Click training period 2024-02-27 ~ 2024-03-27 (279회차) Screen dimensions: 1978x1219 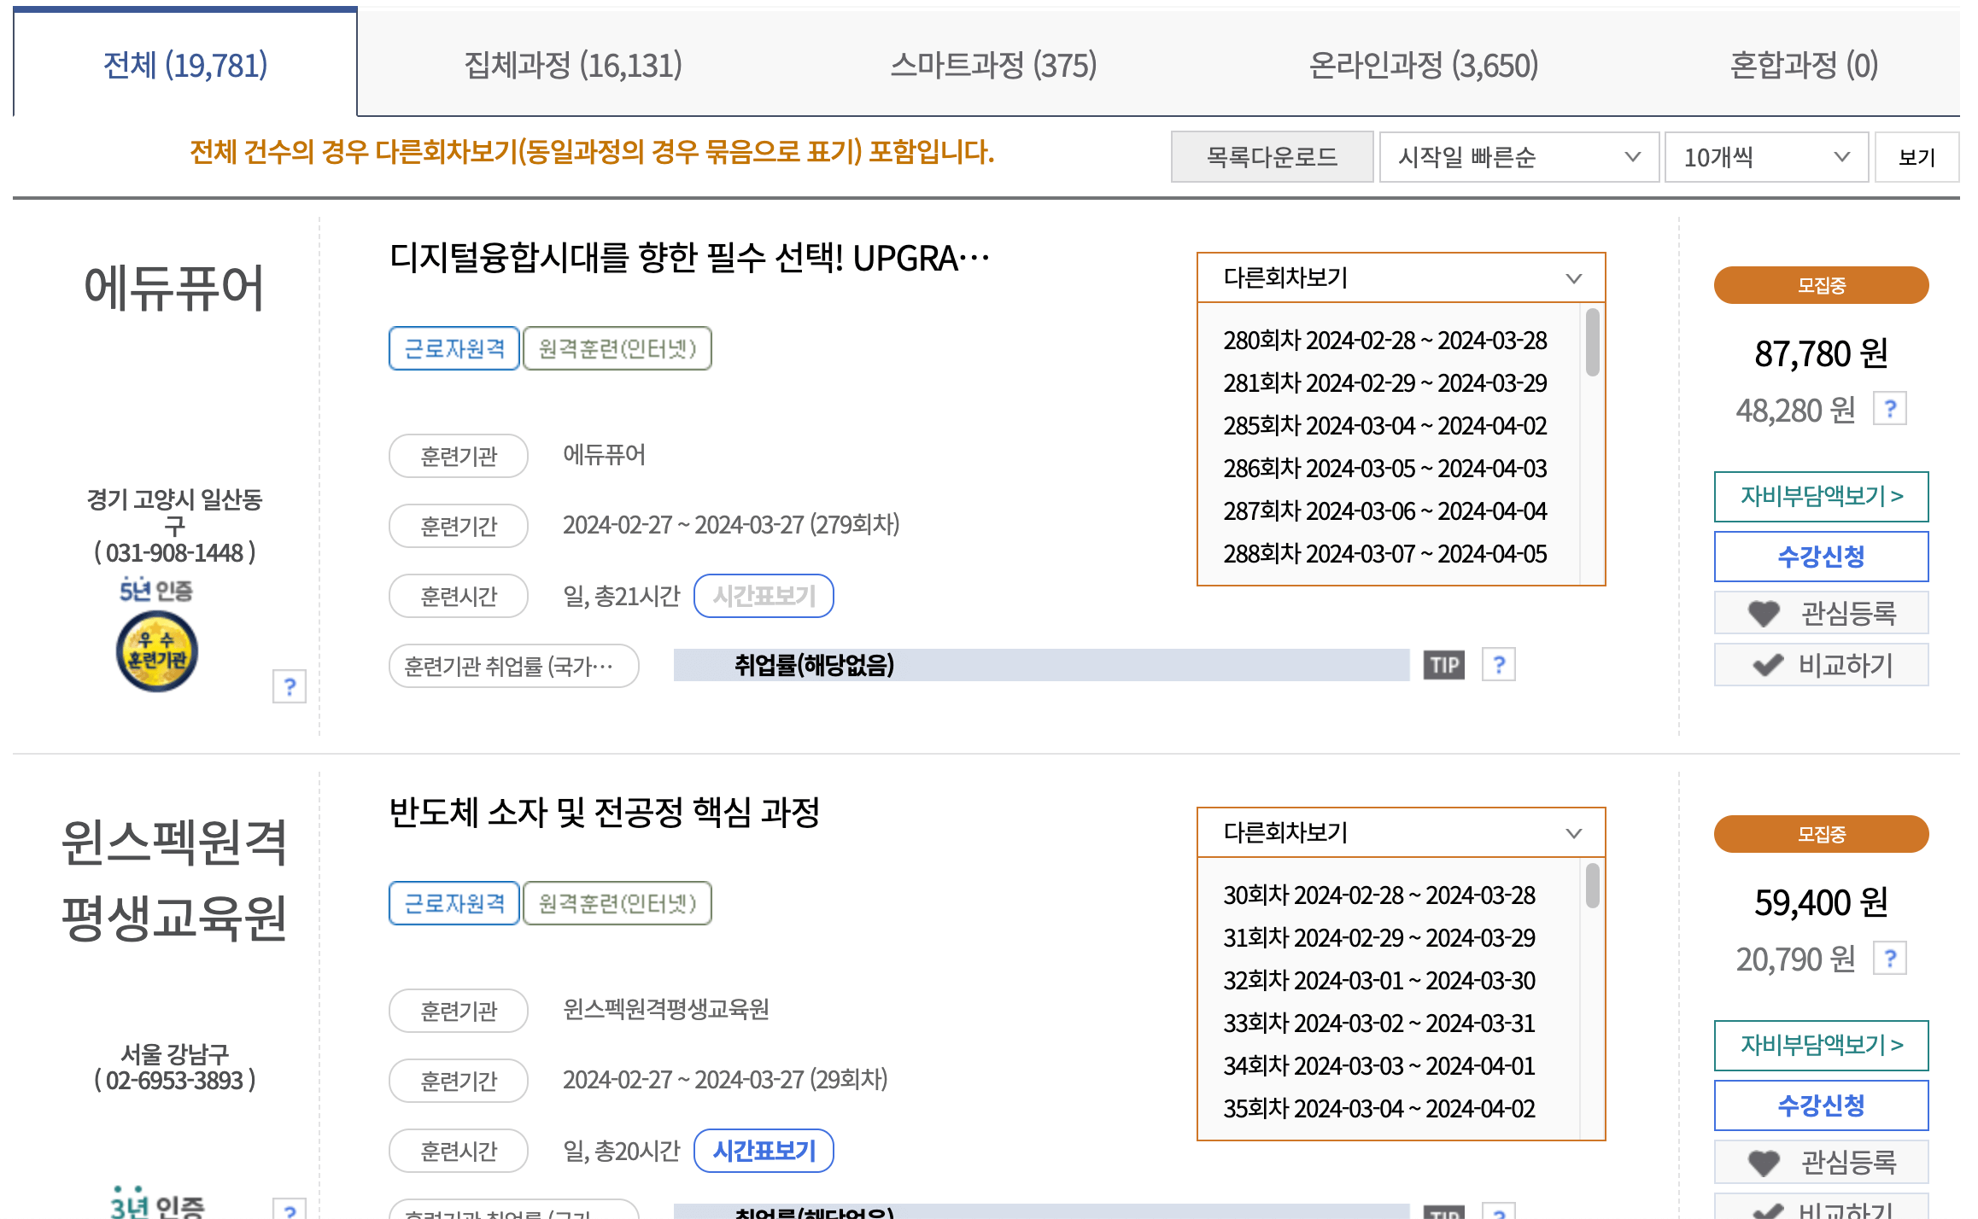731,525
